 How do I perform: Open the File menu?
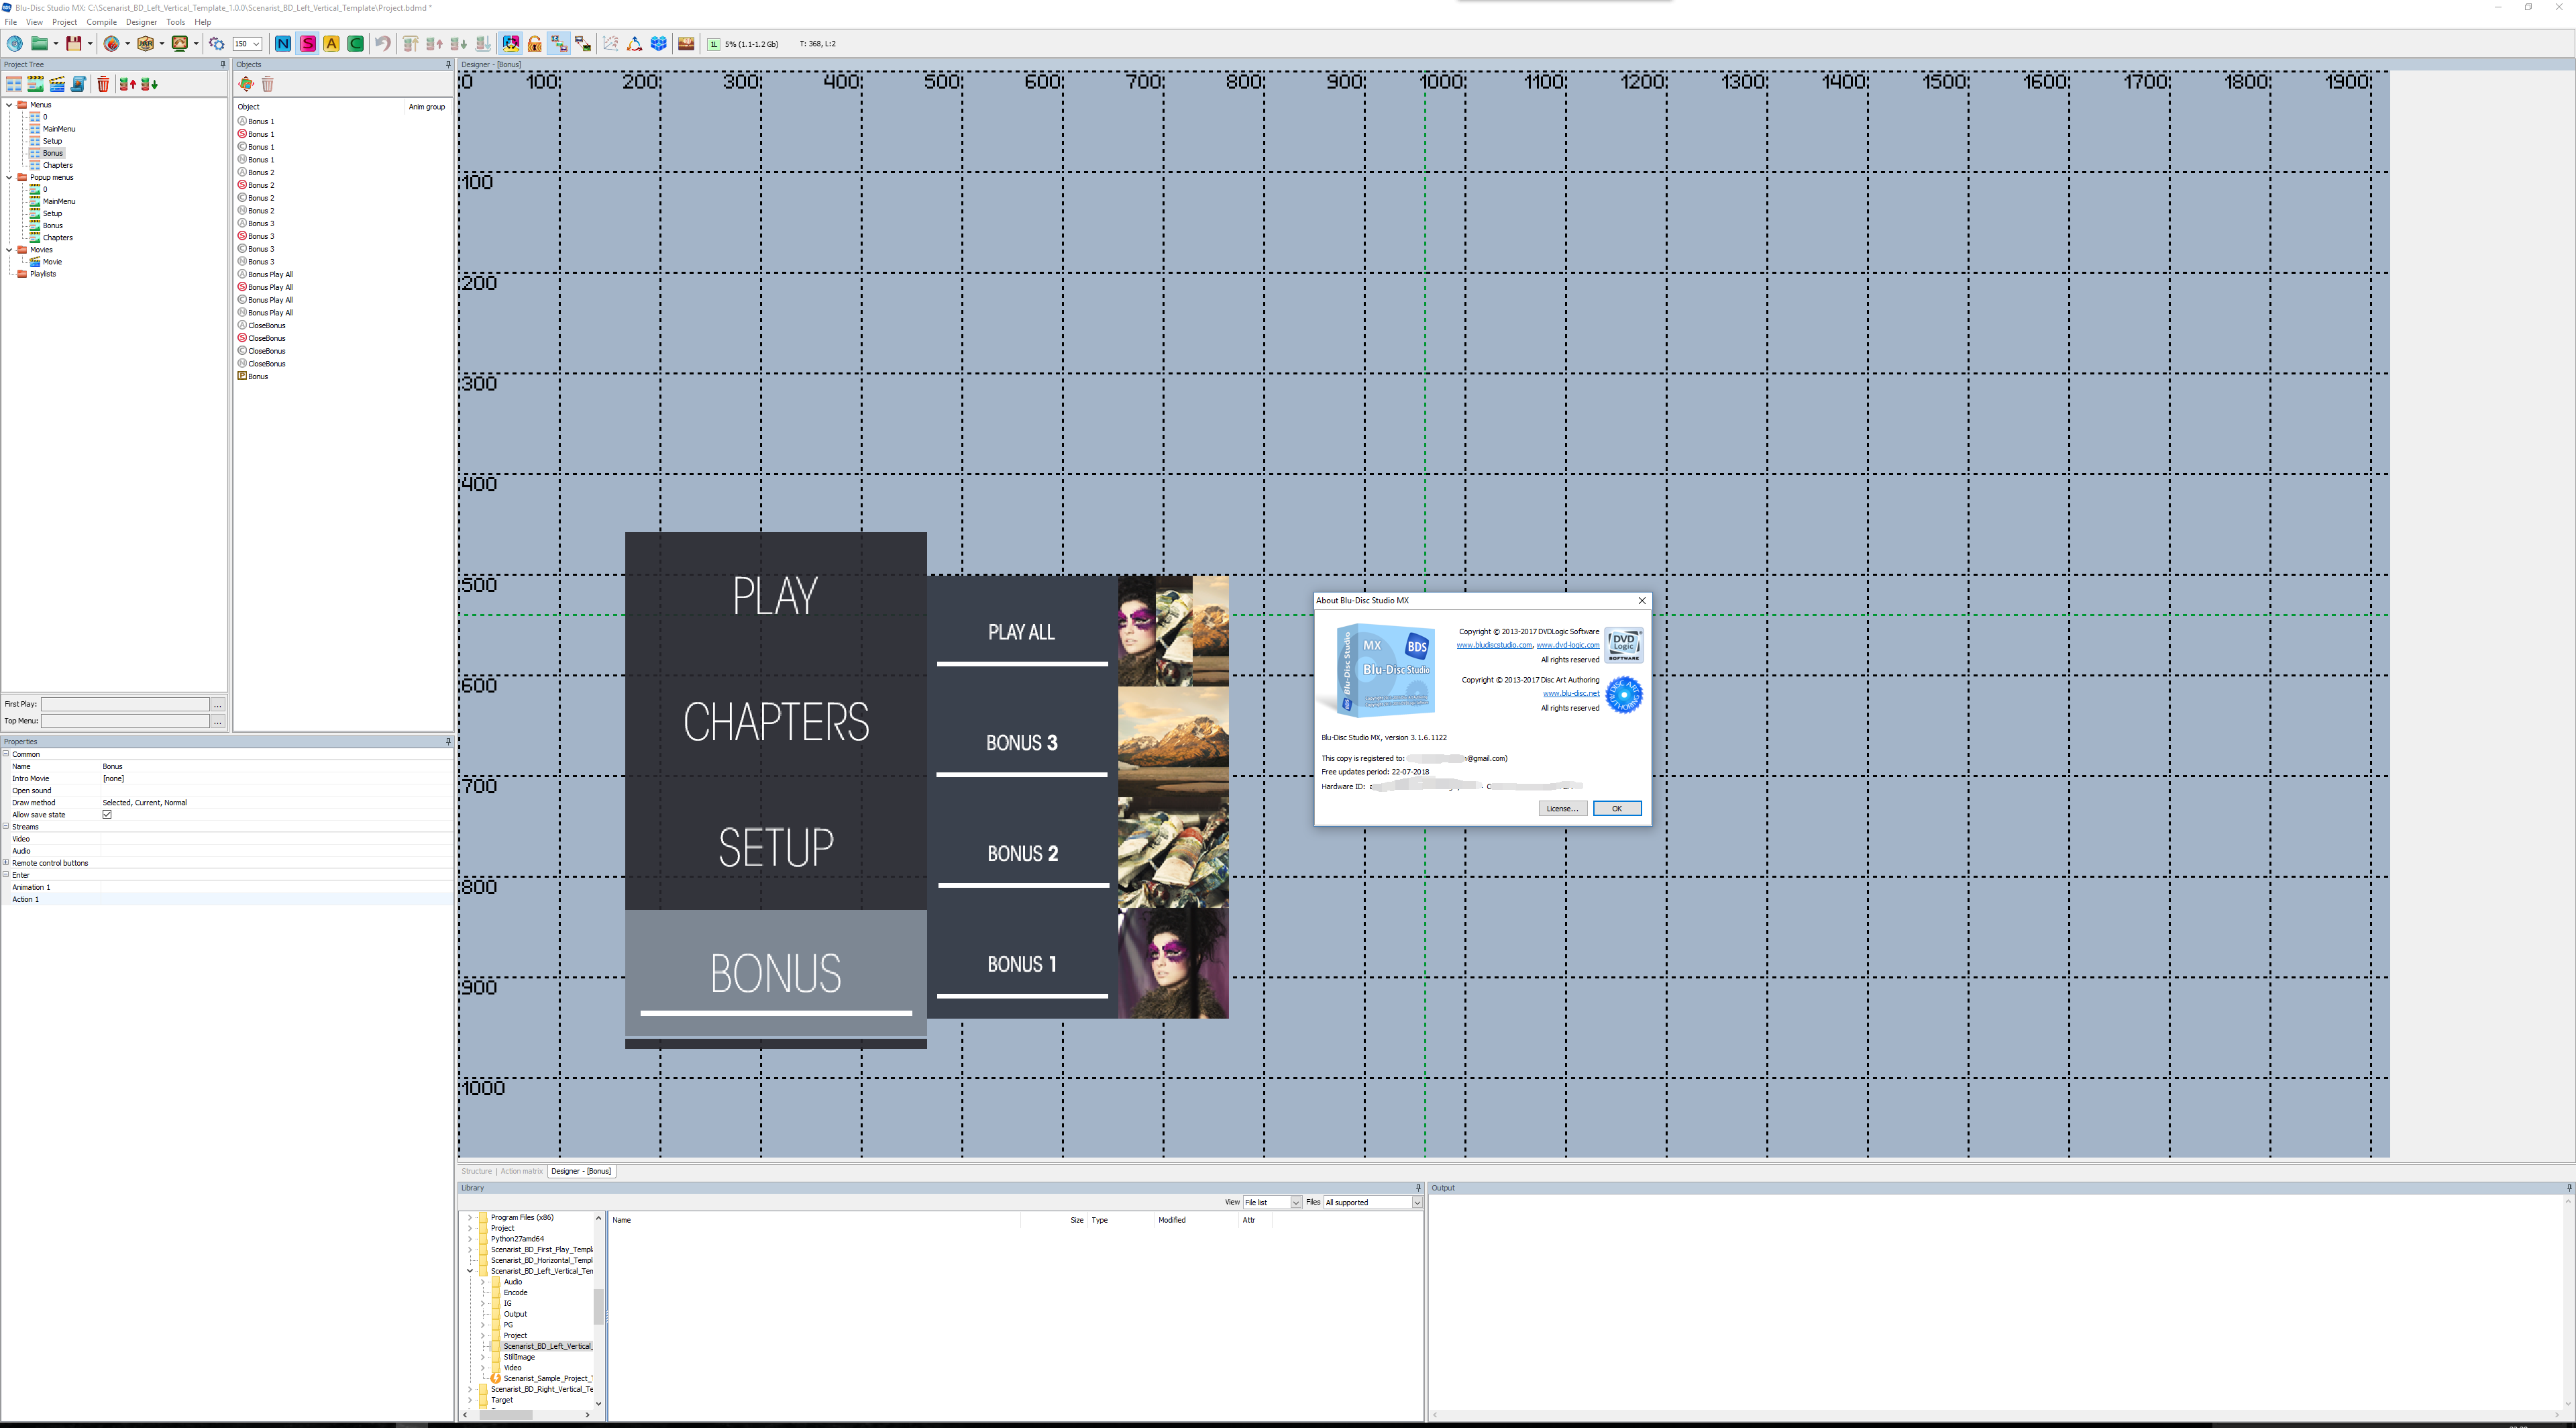pos(11,22)
